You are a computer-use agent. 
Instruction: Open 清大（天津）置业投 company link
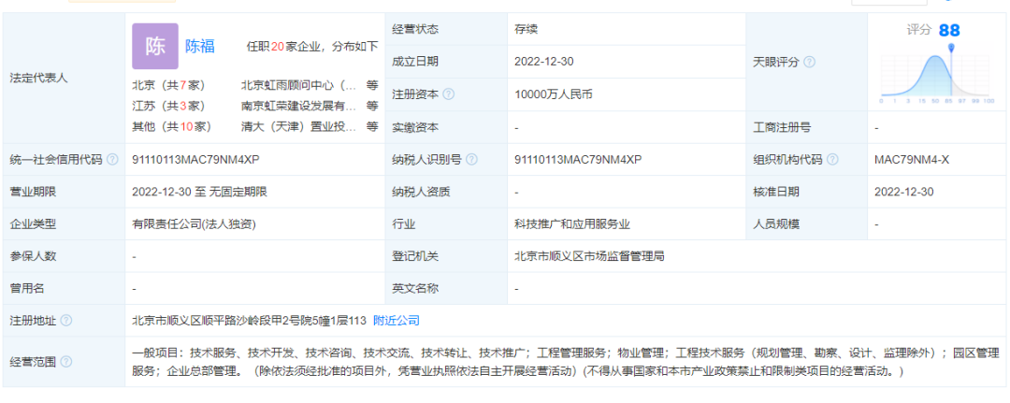(x=299, y=127)
